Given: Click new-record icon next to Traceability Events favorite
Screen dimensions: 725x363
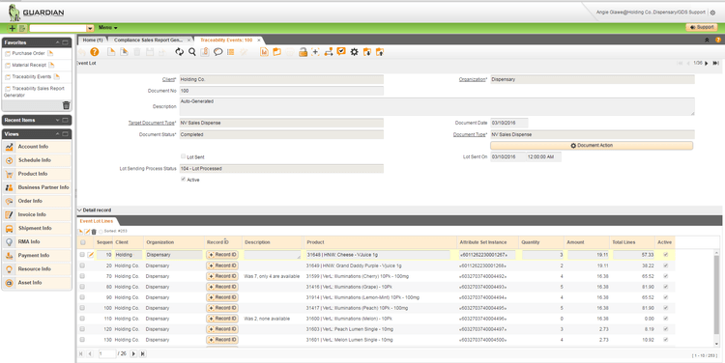Looking at the screenshot, I should (x=56, y=76).
